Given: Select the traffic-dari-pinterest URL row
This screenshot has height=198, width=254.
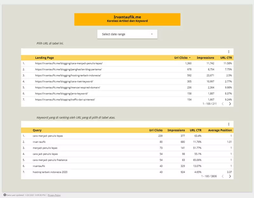Looking at the screenshot, I should [x=127, y=99].
